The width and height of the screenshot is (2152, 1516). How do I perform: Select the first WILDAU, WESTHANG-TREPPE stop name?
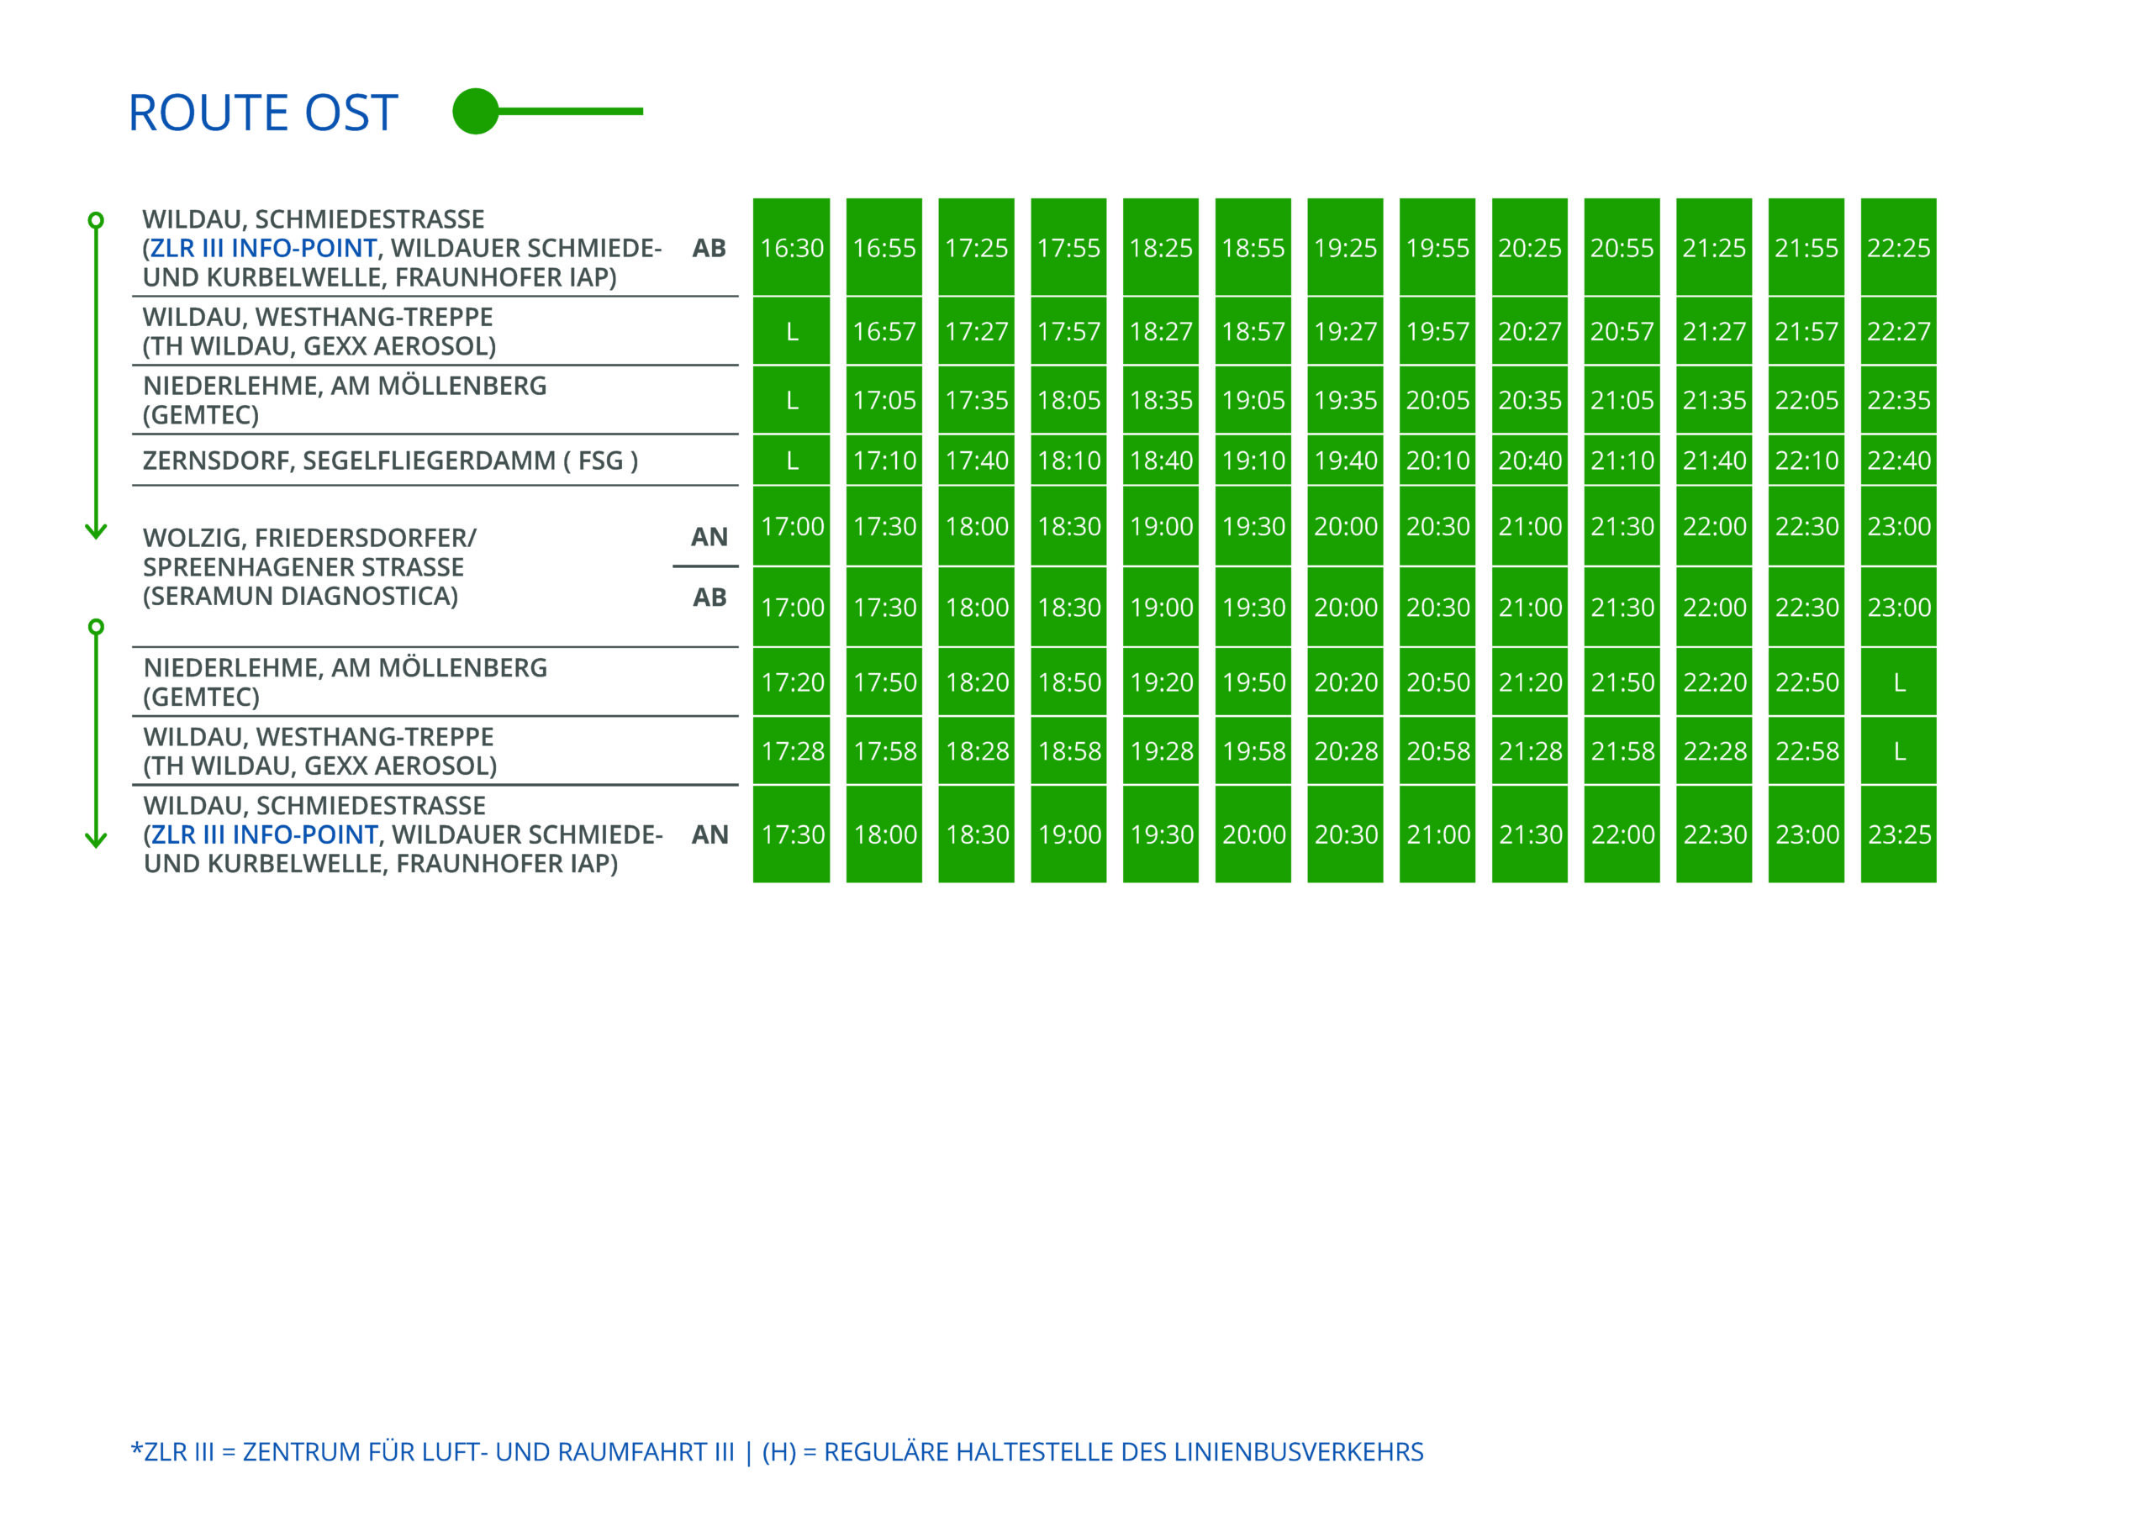(318, 317)
